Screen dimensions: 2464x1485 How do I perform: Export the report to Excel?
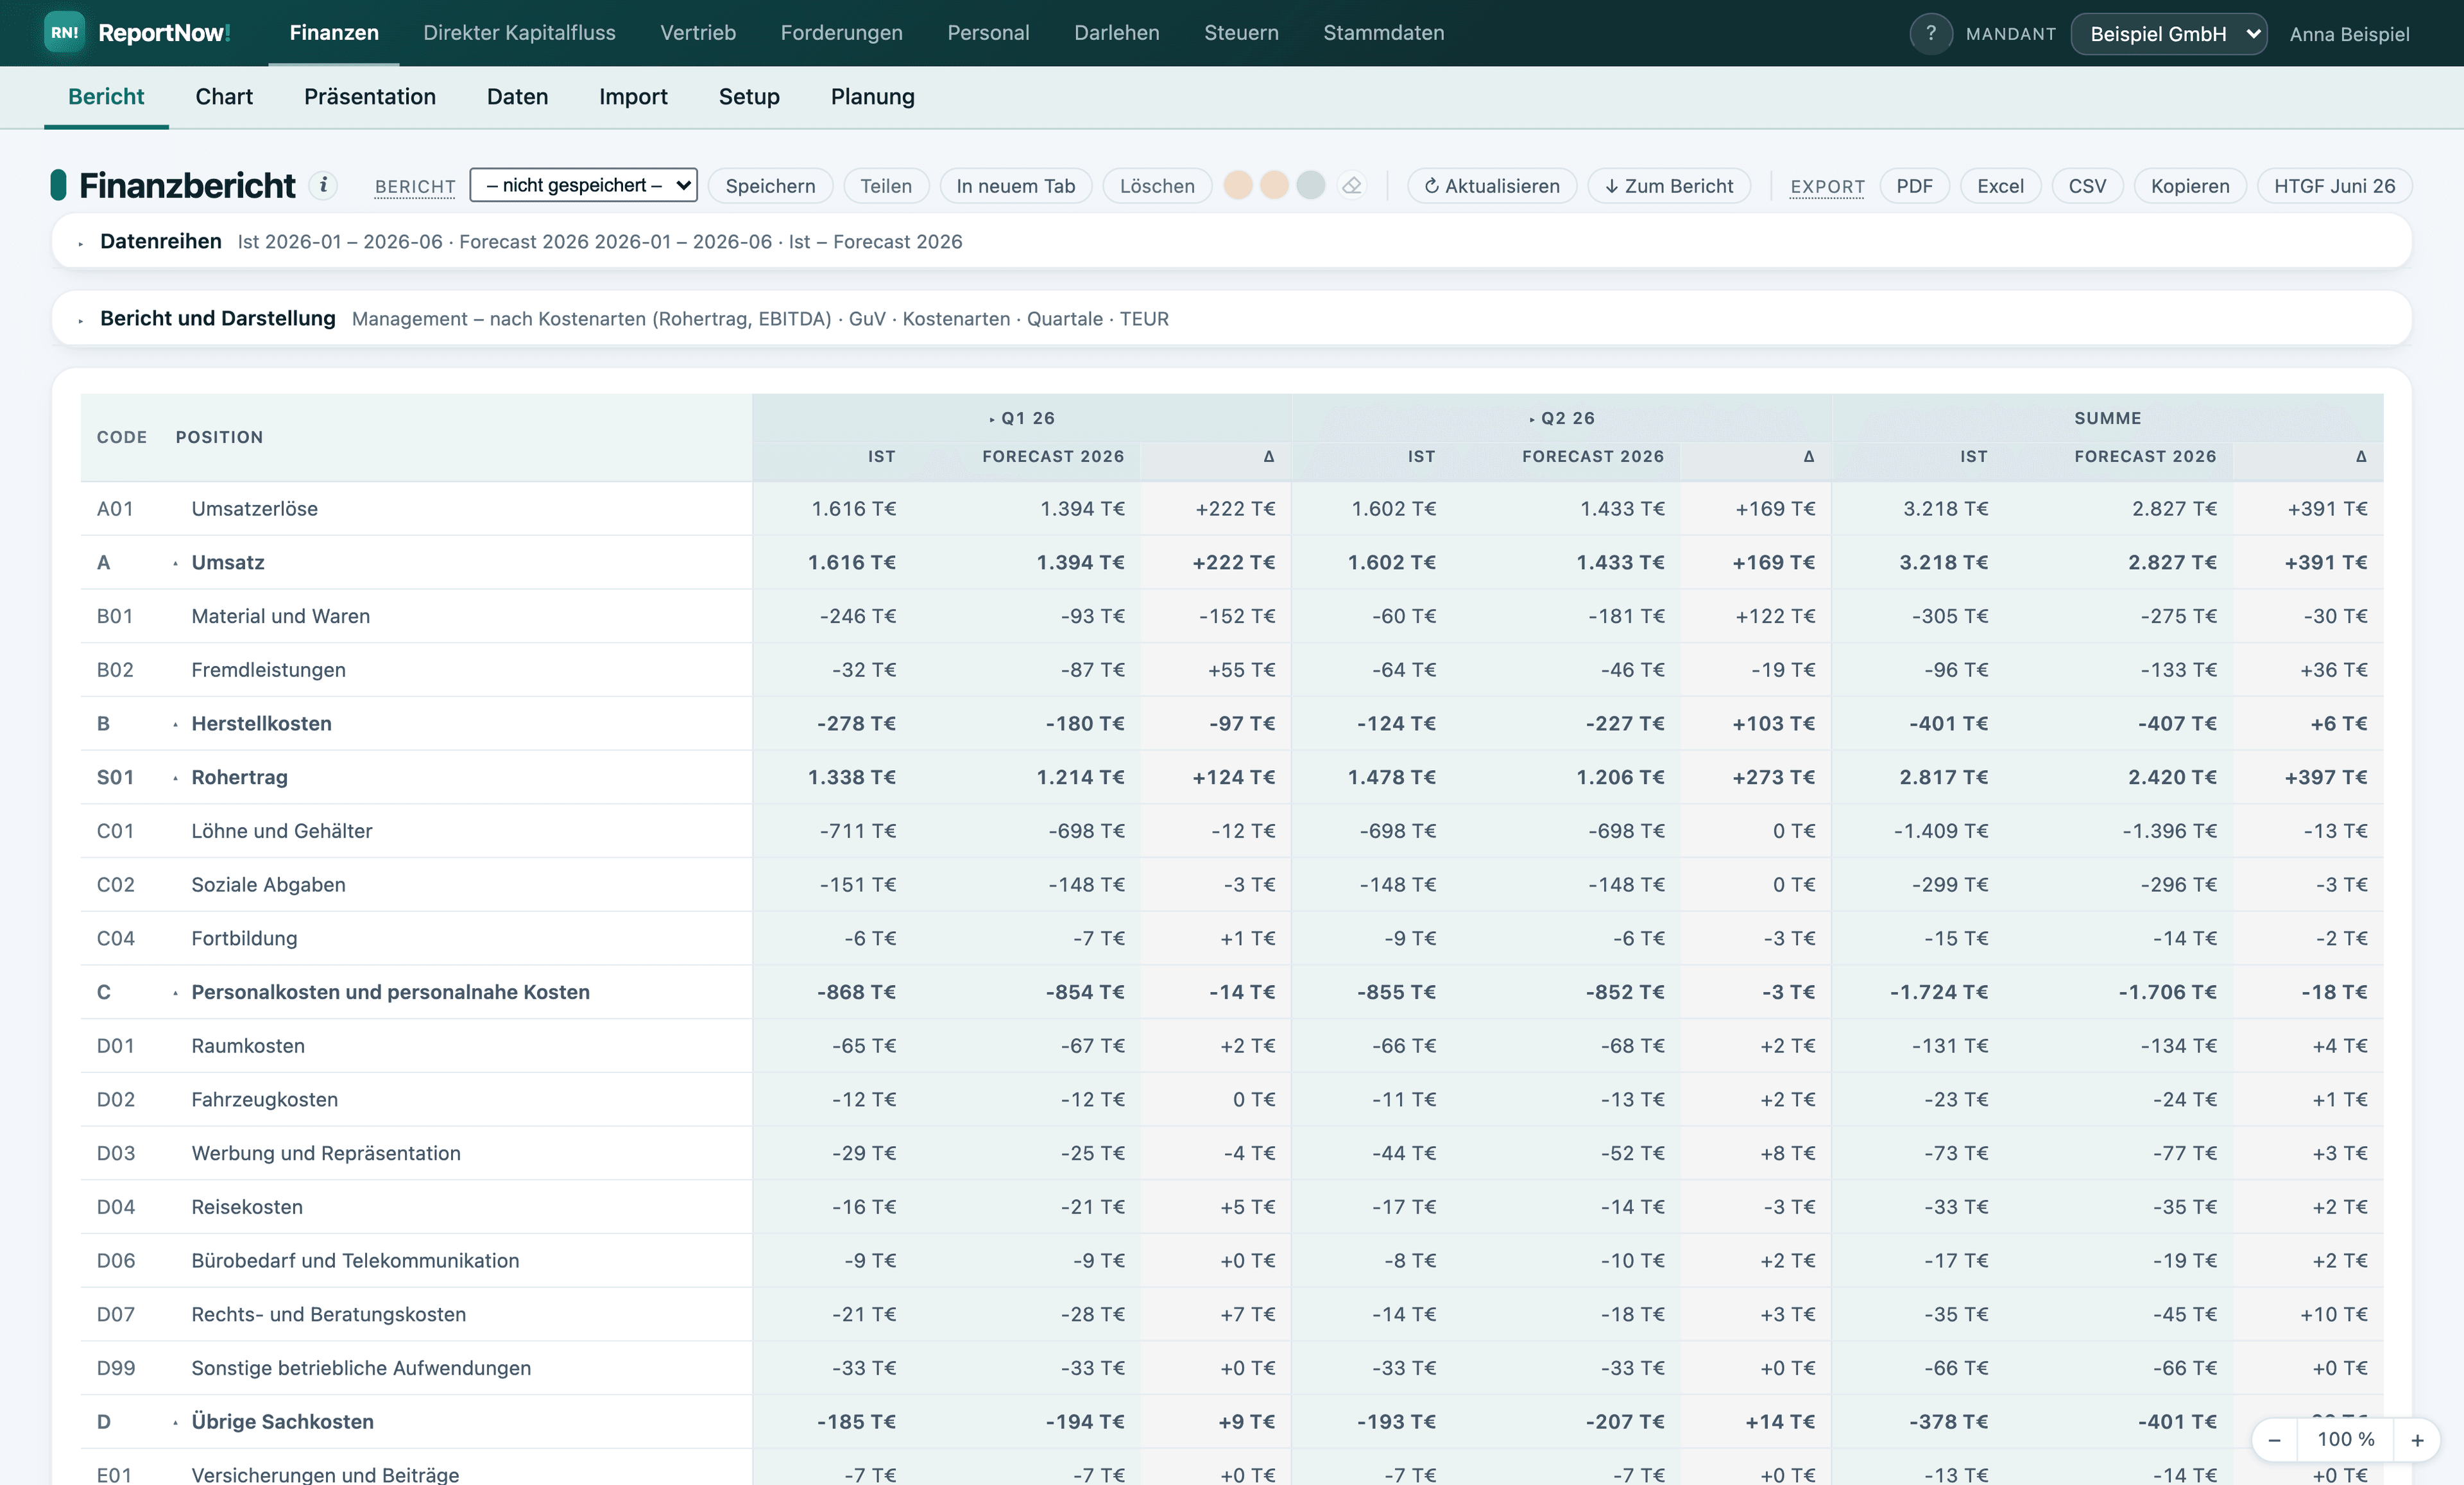[2000, 186]
